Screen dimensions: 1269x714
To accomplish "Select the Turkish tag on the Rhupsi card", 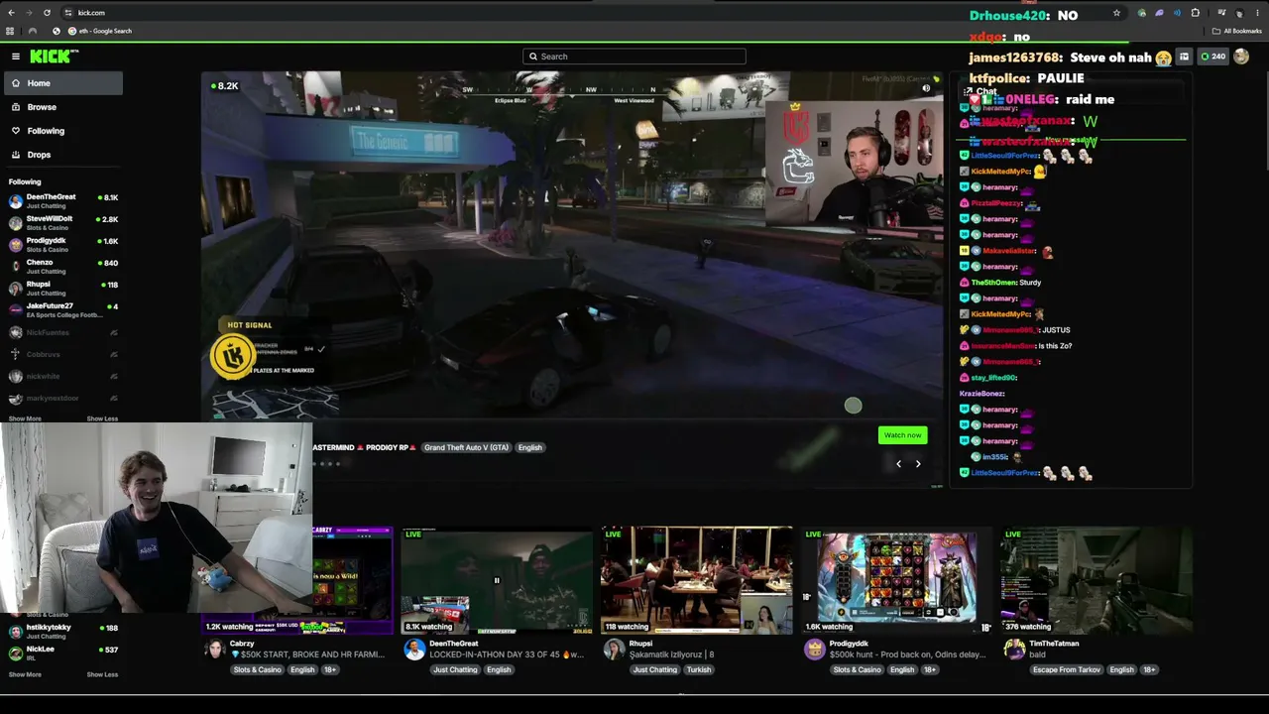I will [699, 669].
